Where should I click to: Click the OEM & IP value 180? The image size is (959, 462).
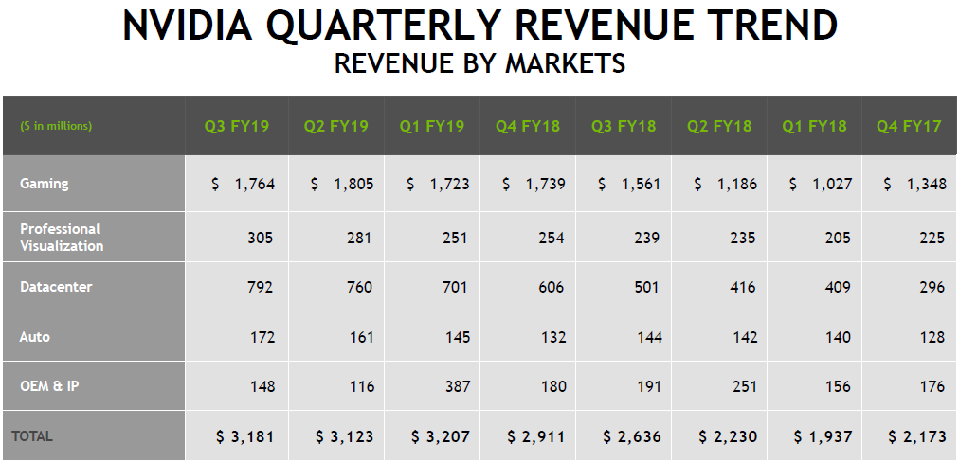coord(552,387)
